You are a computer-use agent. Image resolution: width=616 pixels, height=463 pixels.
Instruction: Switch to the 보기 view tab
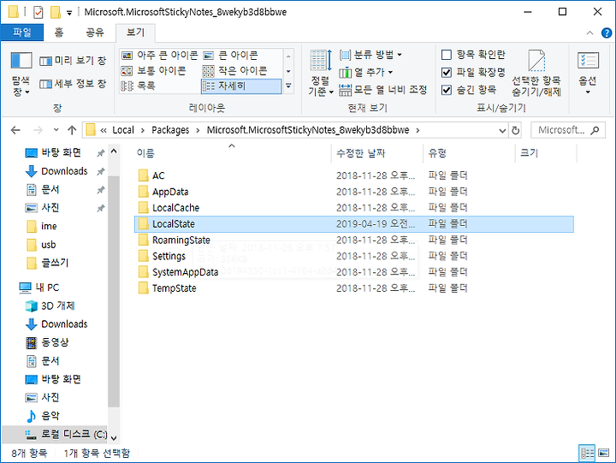point(135,33)
